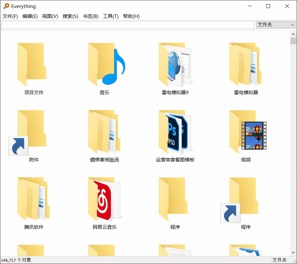Screen dimensions: 297x264
Task: Select the 雷电模拟器 folder icon
Action: pyautogui.click(x=246, y=64)
